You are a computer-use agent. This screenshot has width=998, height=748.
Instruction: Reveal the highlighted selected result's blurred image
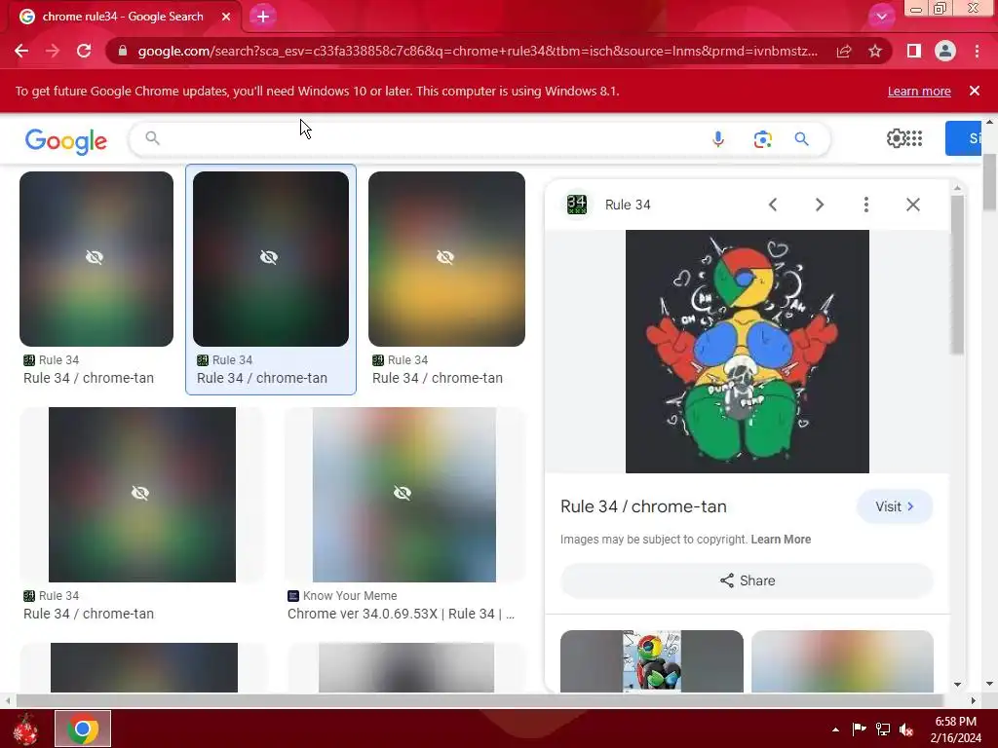pos(271,259)
